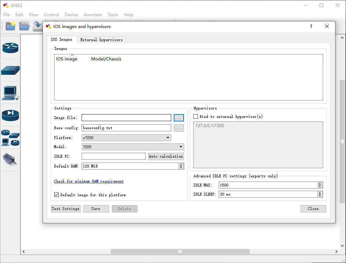Browse routers in the device sidebar

(10, 48)
